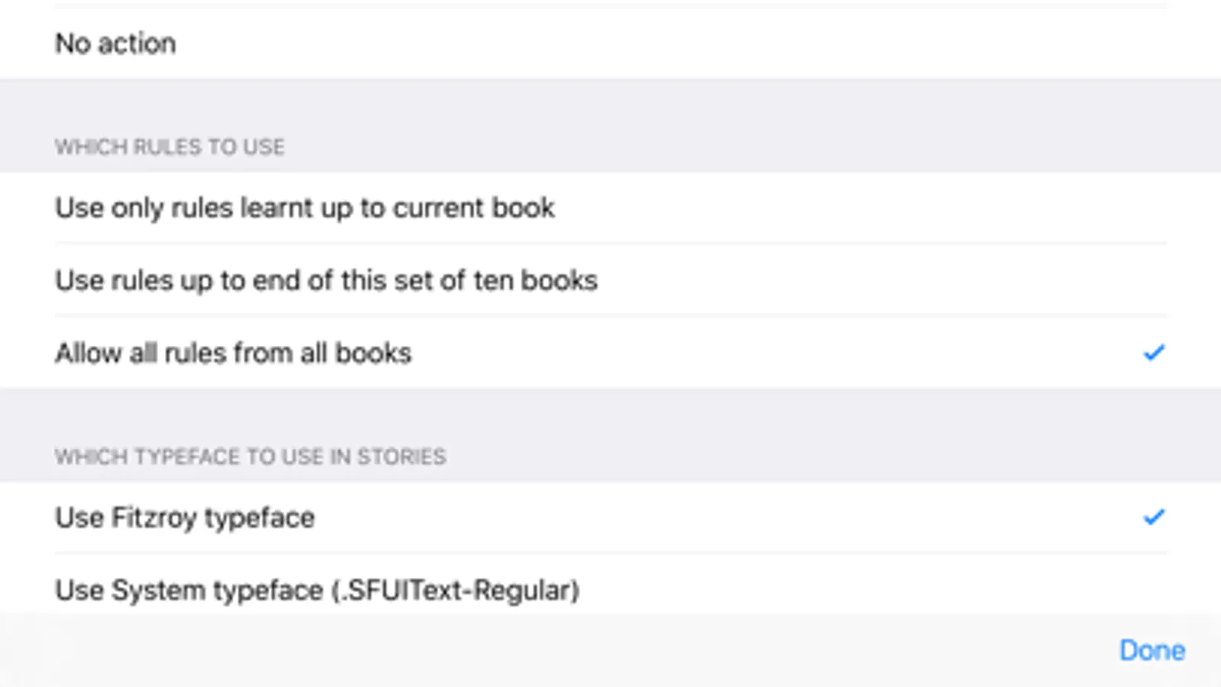Confirm settings with the blue Done link
The image size is (1221, 687).
[1152, 650]
